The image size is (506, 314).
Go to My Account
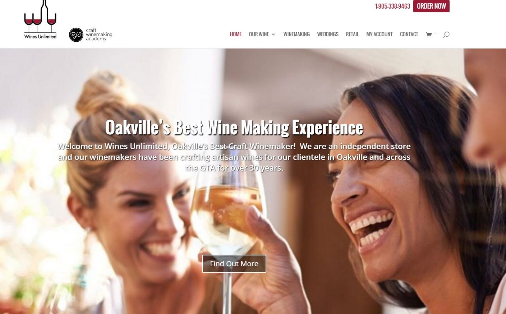pos(379,34)
